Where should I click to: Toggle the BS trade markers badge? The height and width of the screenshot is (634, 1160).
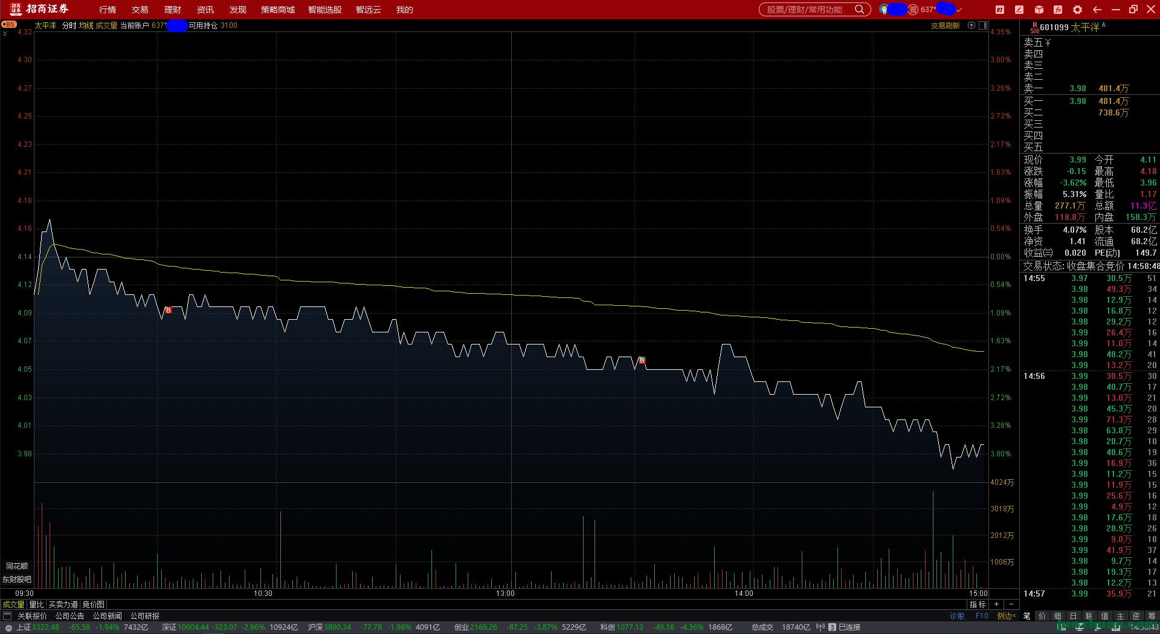click(9, 25)
